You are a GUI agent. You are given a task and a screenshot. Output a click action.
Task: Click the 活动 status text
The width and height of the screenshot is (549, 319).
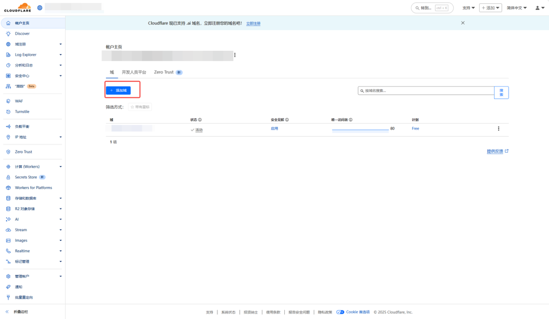199,130
